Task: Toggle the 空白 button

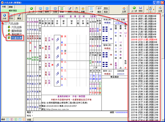Action: (106, 8)
